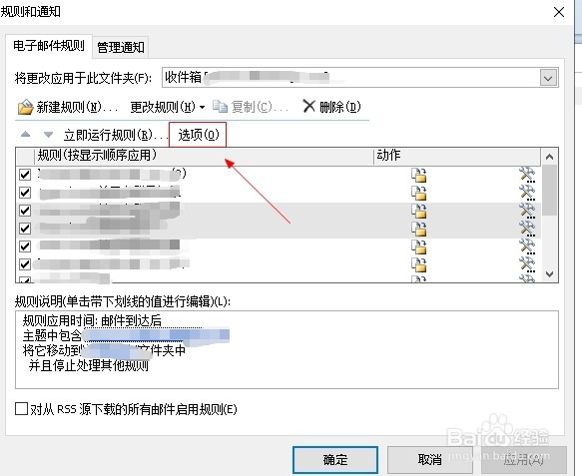
Task: Enable rules for RSS feed downloads checkbox
Action: pos(21,408)
